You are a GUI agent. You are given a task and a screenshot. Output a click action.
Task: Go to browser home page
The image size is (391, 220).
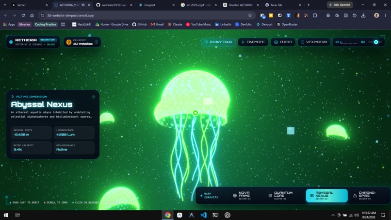[32, 16]
